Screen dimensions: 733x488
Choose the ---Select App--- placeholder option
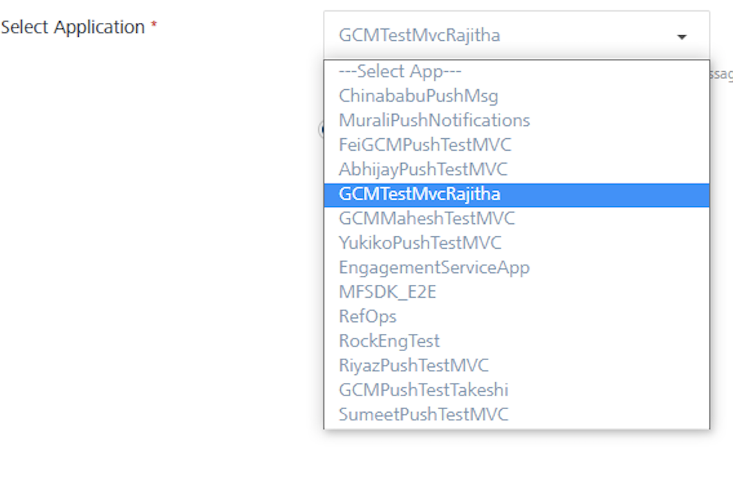click(x=400, y=71)
